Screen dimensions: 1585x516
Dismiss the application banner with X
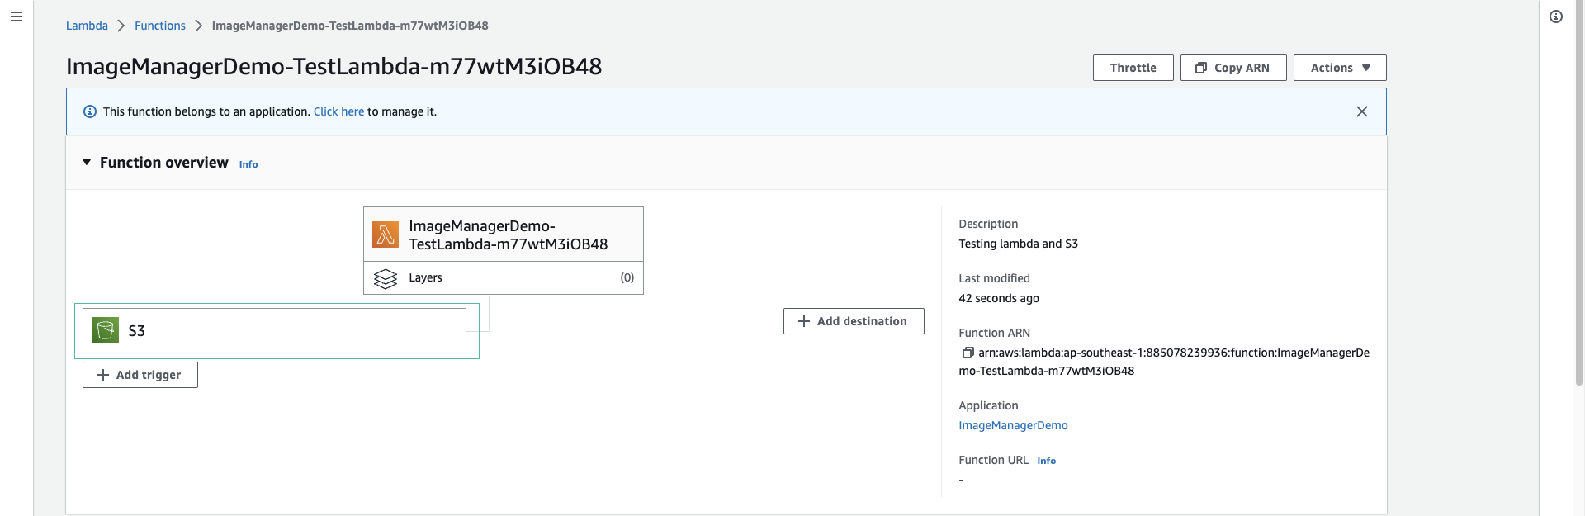point(1362,111)
